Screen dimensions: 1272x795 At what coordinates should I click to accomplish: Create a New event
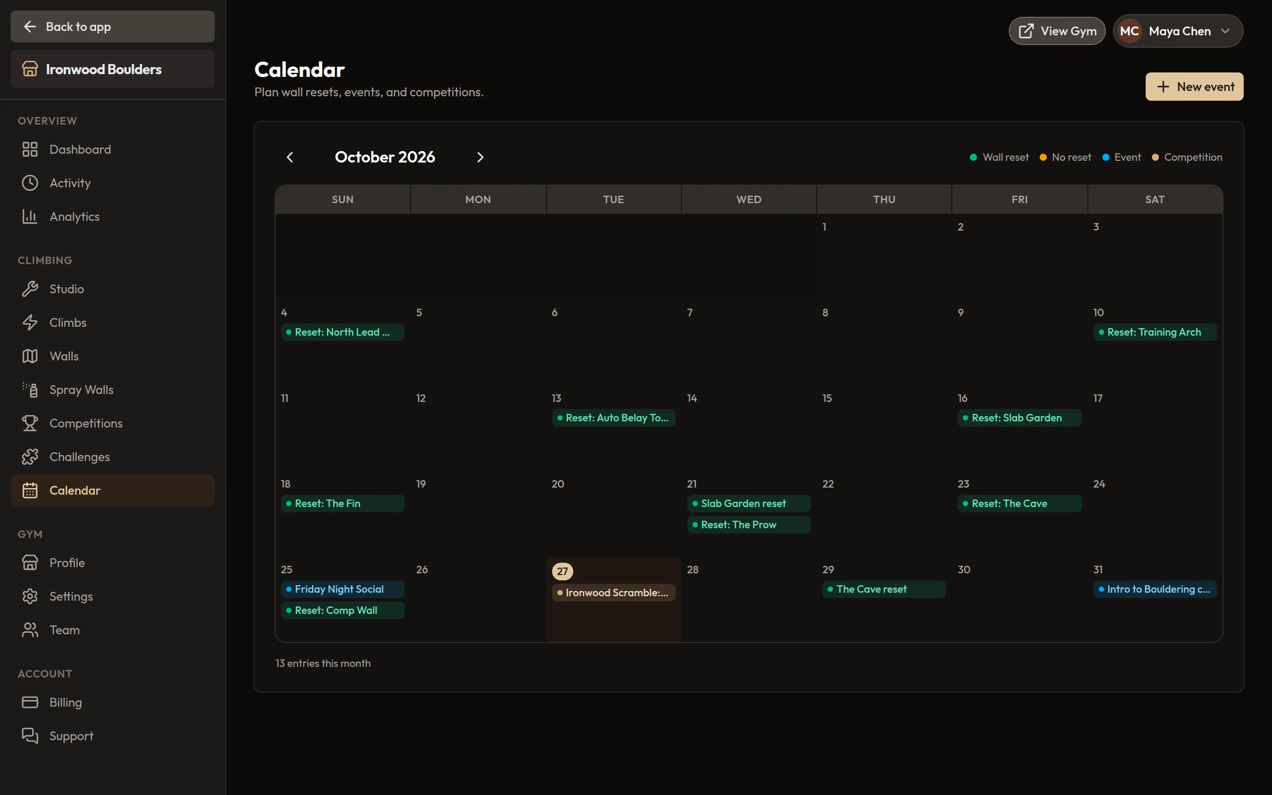click(1194, 87)
